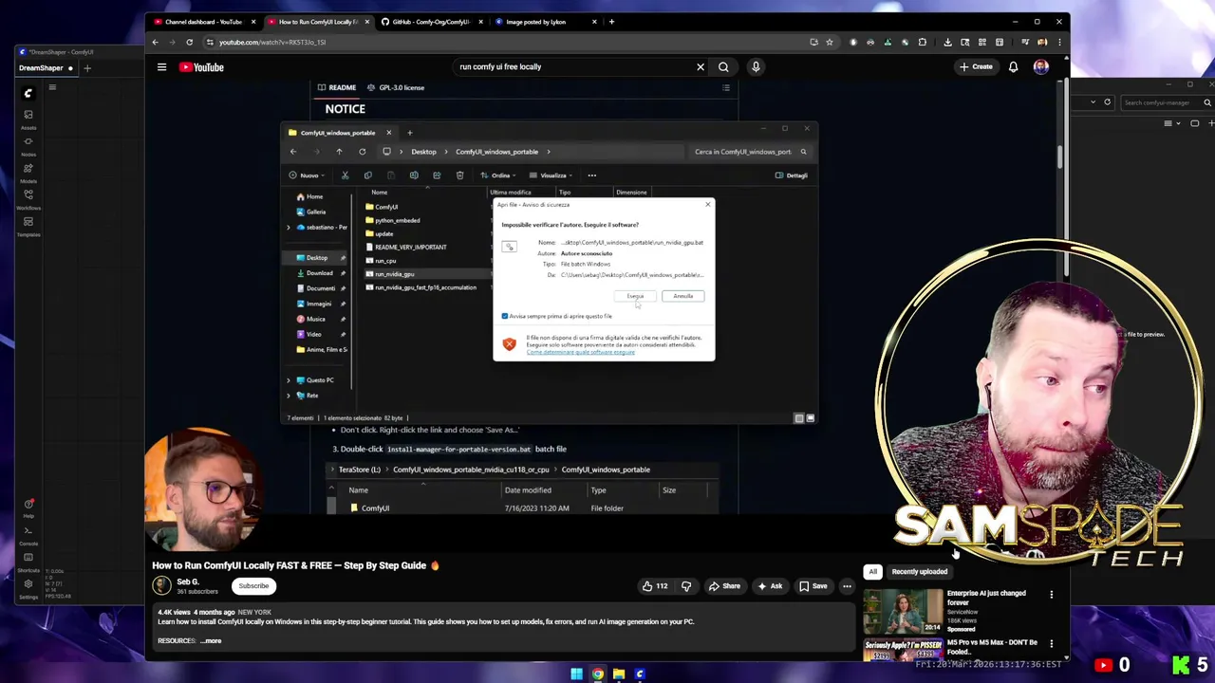Open Help in ComfyUI sidebar
The width and height of the screenshot is (1215, 683).
[x=28, y=508]
